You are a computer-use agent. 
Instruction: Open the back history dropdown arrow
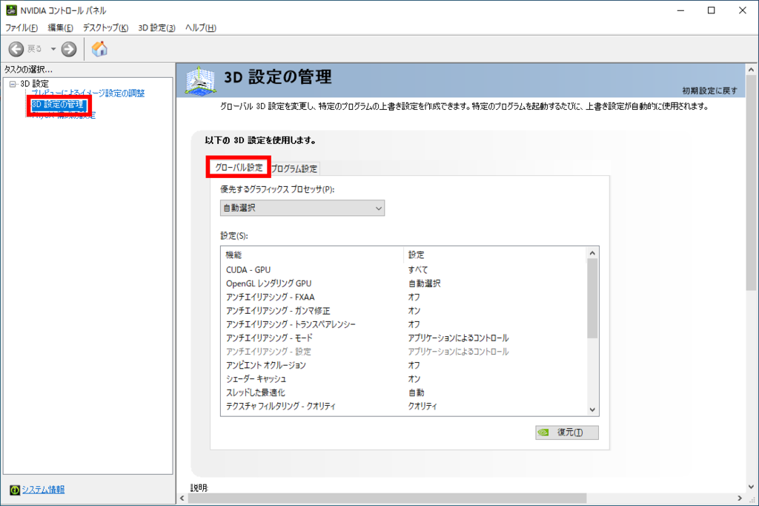tap(53, 49)
